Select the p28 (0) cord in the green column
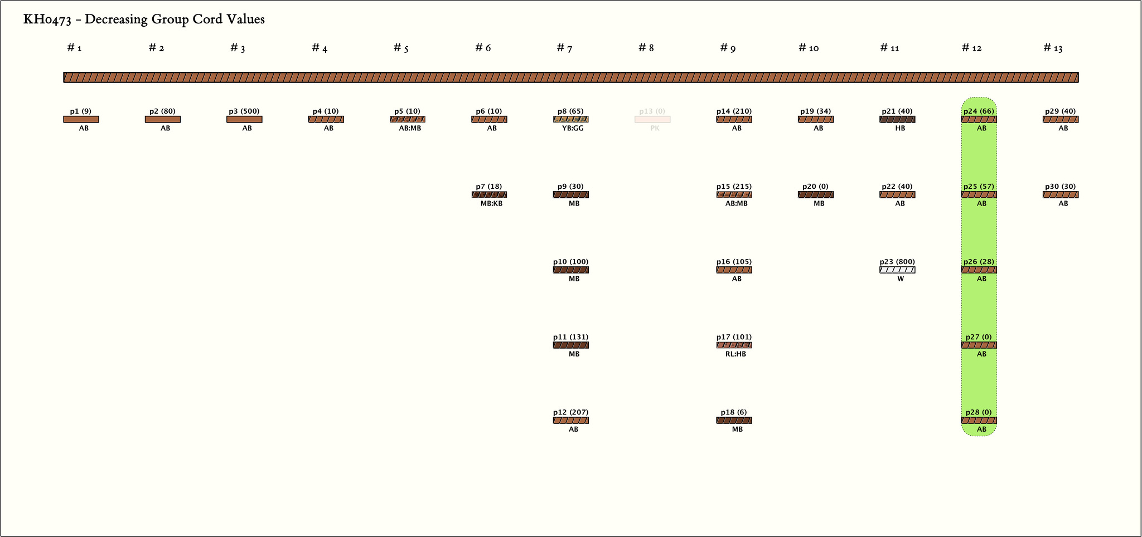Viewport: 1142px width, 537px height. [979, 421]
